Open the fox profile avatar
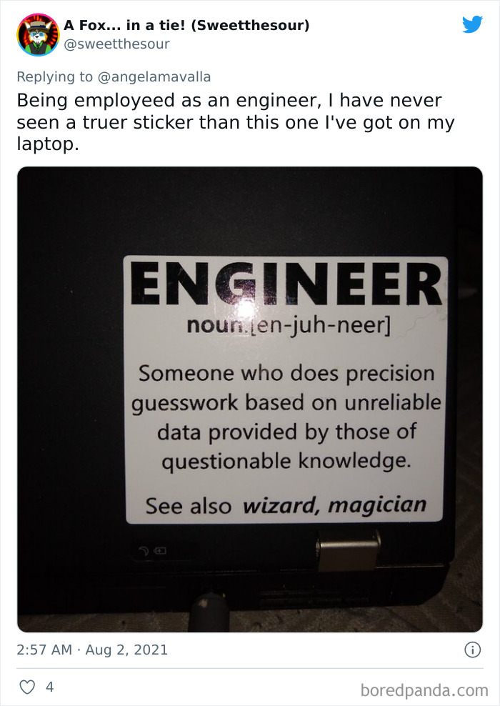 (39, 35)
